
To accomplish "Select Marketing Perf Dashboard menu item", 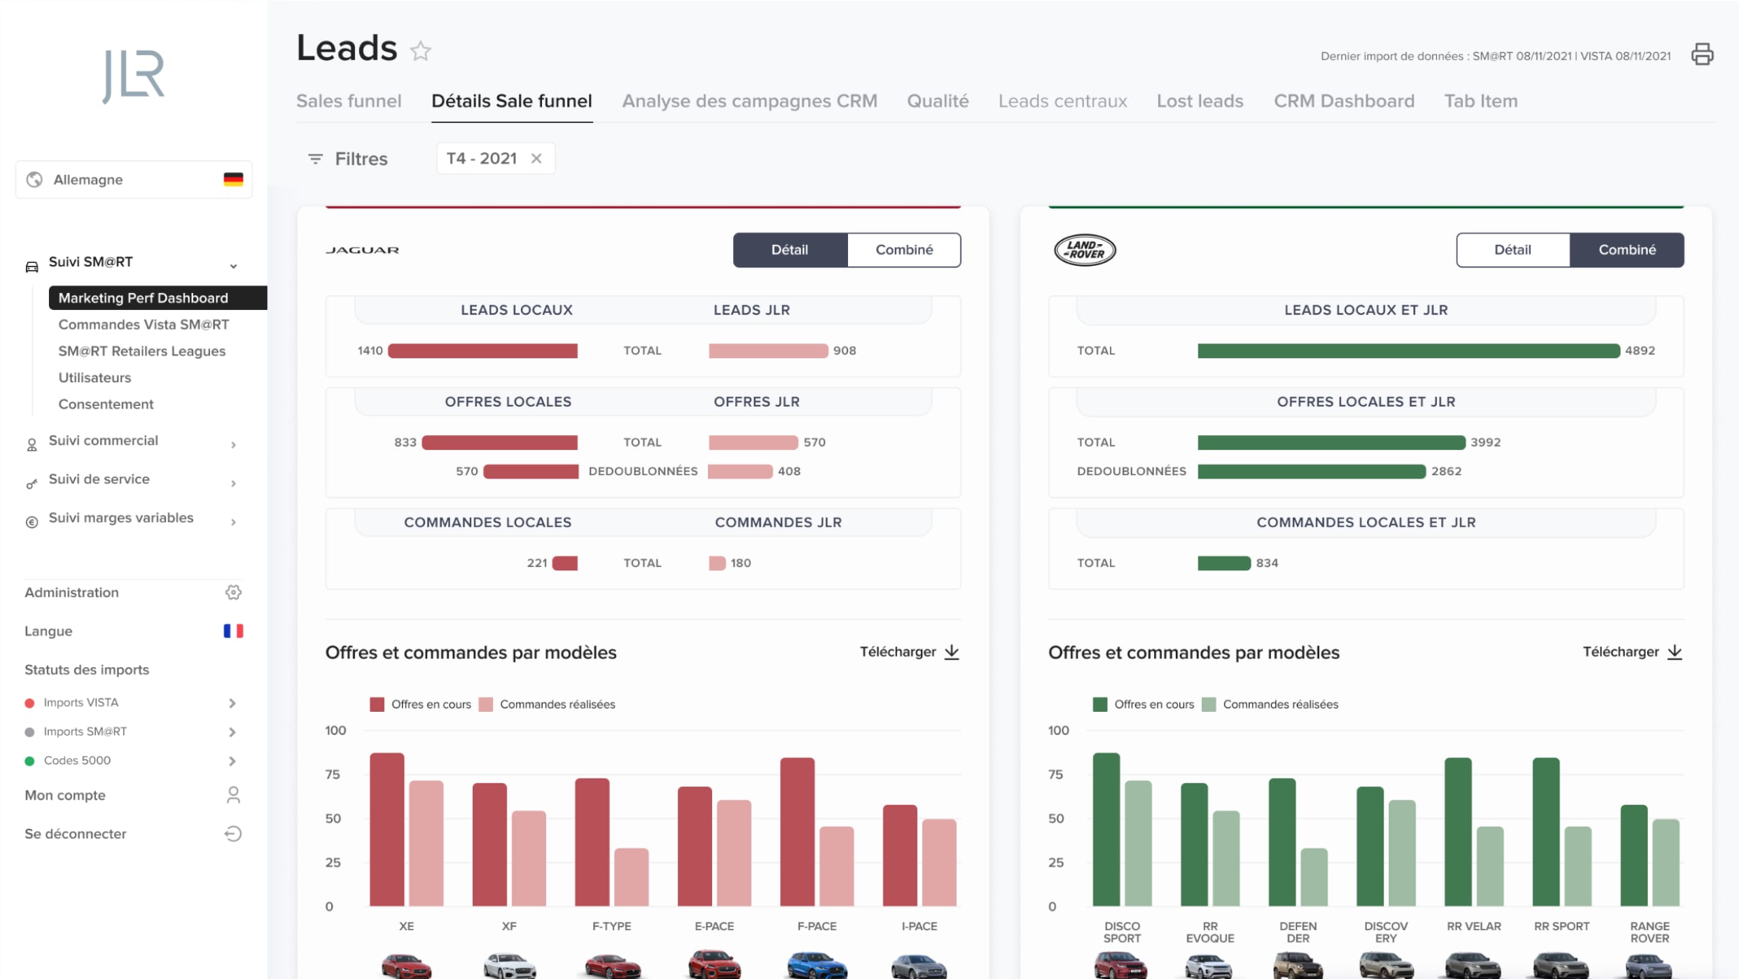I will point(158,298).
